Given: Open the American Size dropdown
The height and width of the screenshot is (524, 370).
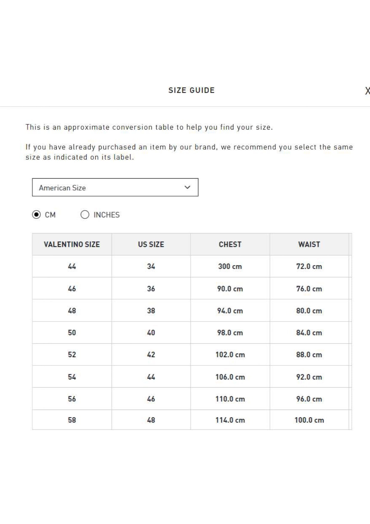Looking at the screenshot, I should click(115, 188).
